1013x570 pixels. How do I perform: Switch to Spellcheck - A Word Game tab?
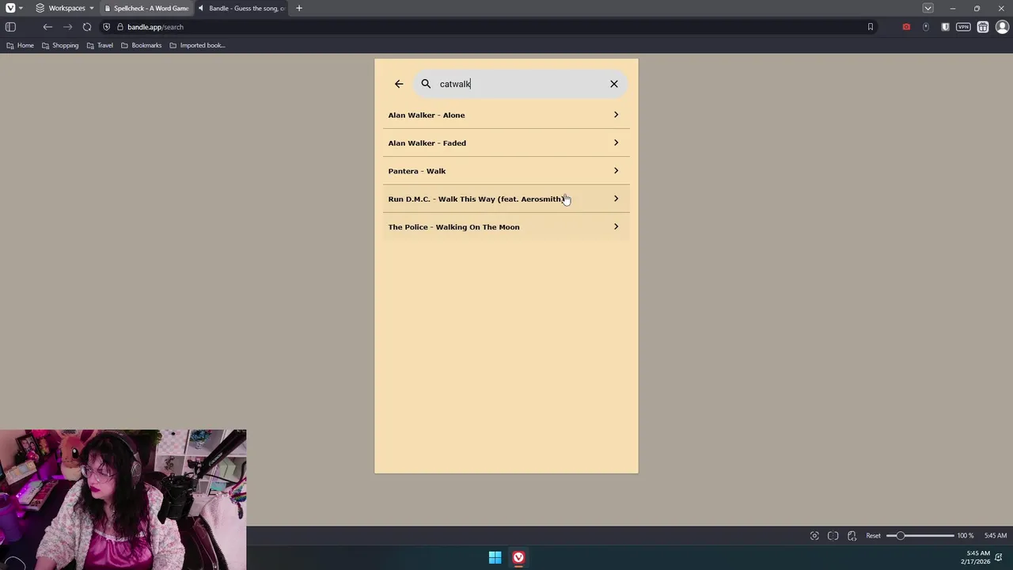pos(146,8)
